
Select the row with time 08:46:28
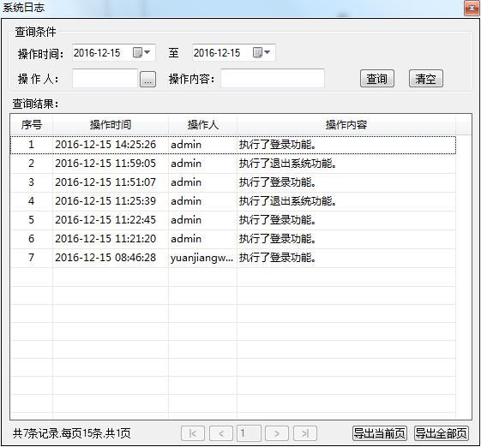(233, 258)
